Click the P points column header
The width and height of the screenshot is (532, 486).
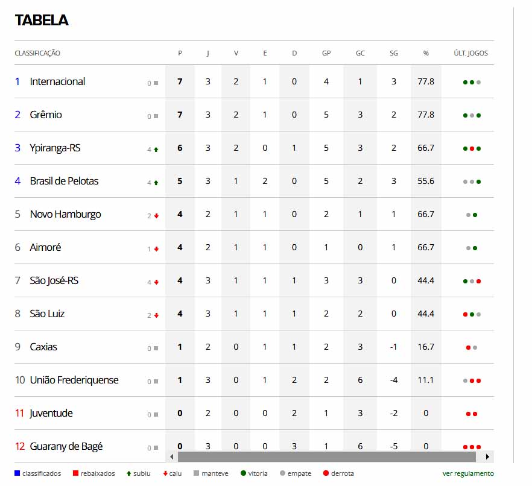[x=180, y=53]
